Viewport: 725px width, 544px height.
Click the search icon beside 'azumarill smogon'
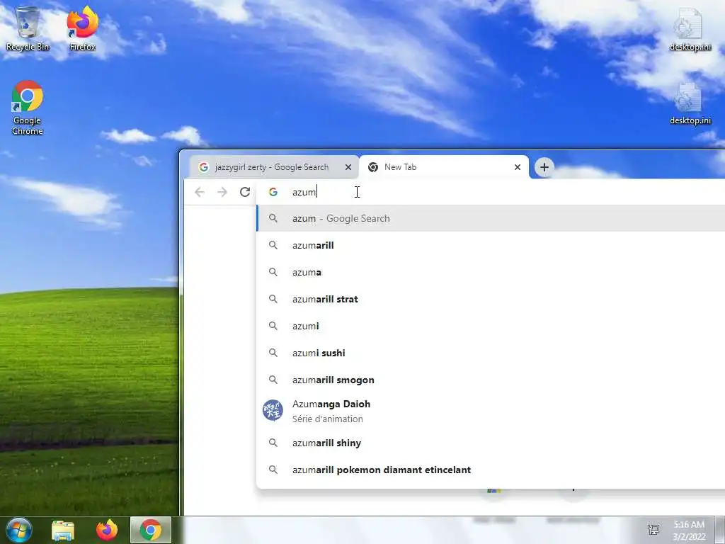click(x=273, y=380)
